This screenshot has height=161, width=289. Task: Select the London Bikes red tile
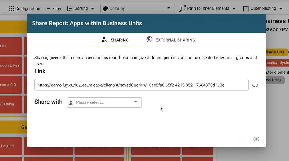(x=11, y=65)
